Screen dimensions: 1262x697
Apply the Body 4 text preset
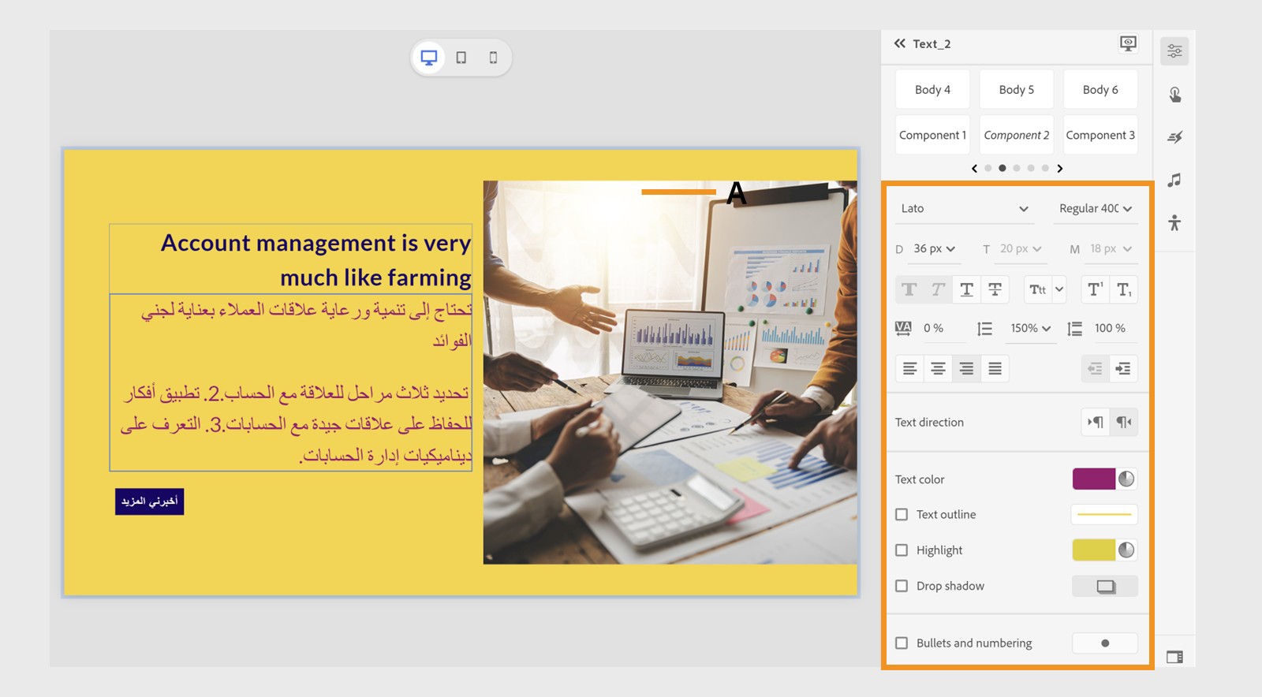point(932,89)
